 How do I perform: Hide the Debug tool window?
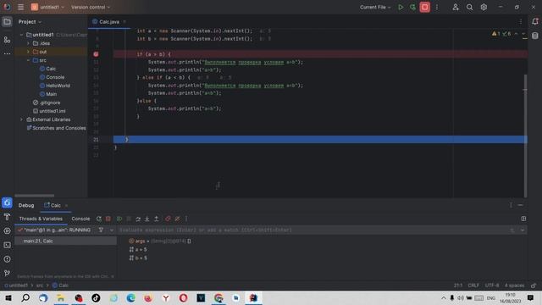[521, 205]
